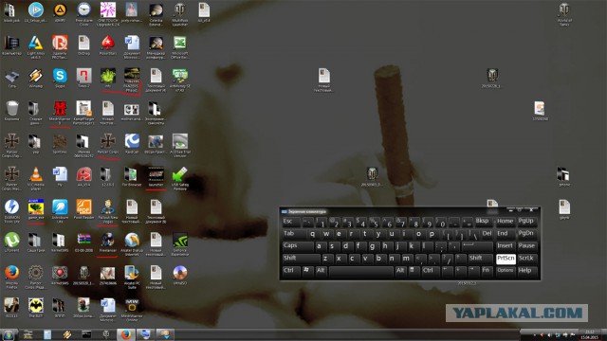This screenshot has width=607, height=341.
Task: Click the Insert key
Action: [x=506, y=246]
